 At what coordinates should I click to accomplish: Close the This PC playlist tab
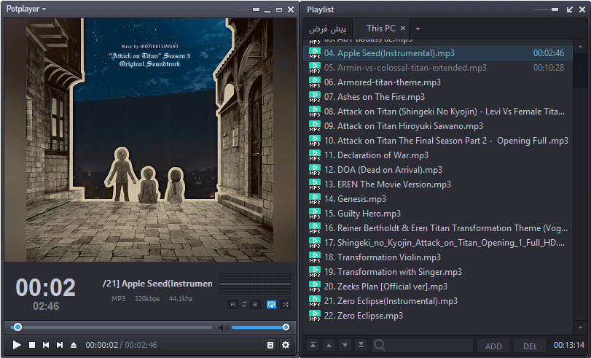point(403,28)
